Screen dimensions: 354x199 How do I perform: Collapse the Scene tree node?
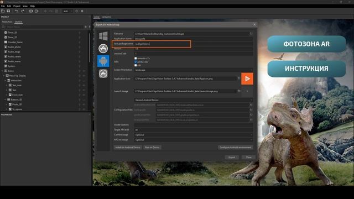click(2, 71)
